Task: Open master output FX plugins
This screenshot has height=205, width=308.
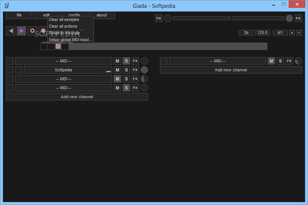Action: pos(298,18)
